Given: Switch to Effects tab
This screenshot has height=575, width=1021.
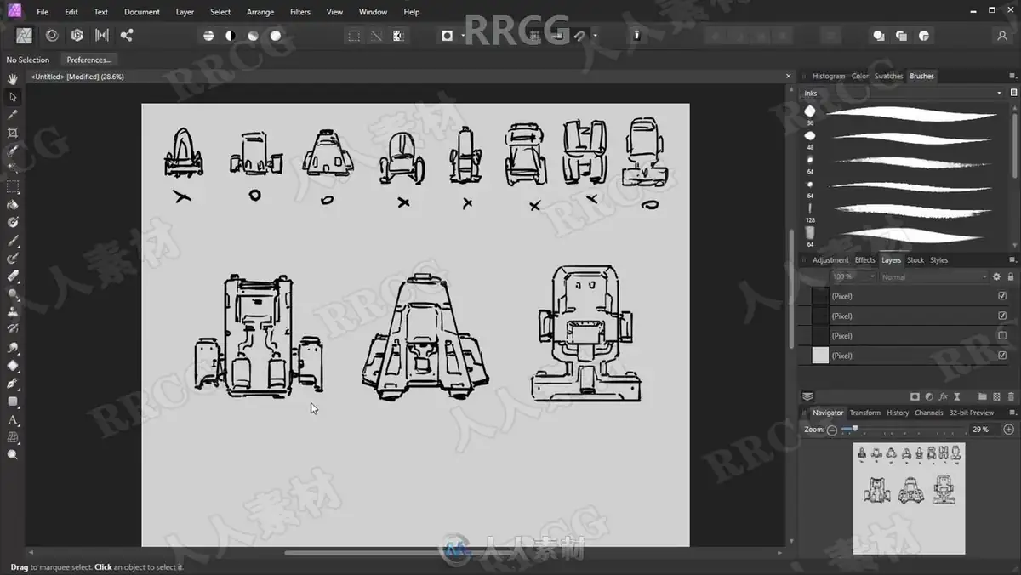Looking at the screenshot, I should click(x=864, y=260).
